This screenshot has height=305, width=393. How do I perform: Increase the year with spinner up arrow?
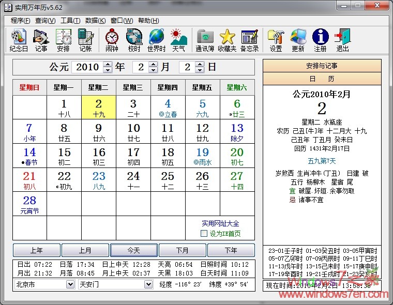108,65
